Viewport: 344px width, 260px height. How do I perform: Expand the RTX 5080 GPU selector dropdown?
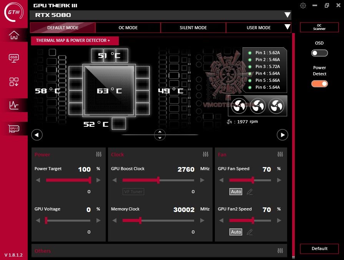click(x=287, y=15)
